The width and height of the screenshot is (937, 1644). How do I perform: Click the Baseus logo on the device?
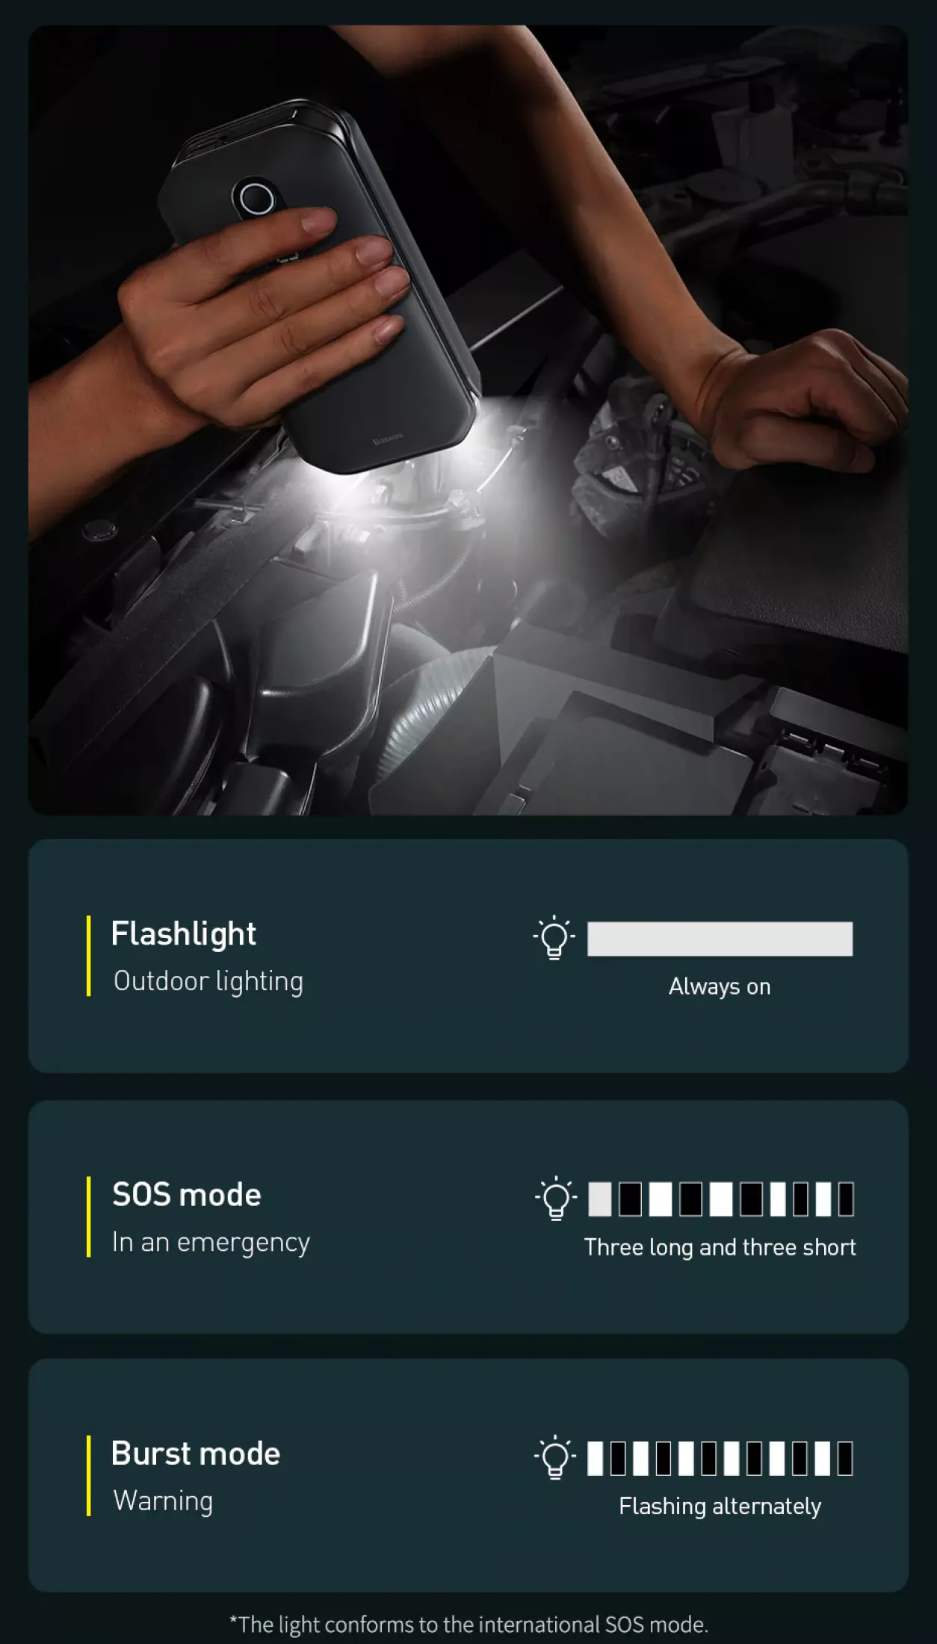pos(388,439)
